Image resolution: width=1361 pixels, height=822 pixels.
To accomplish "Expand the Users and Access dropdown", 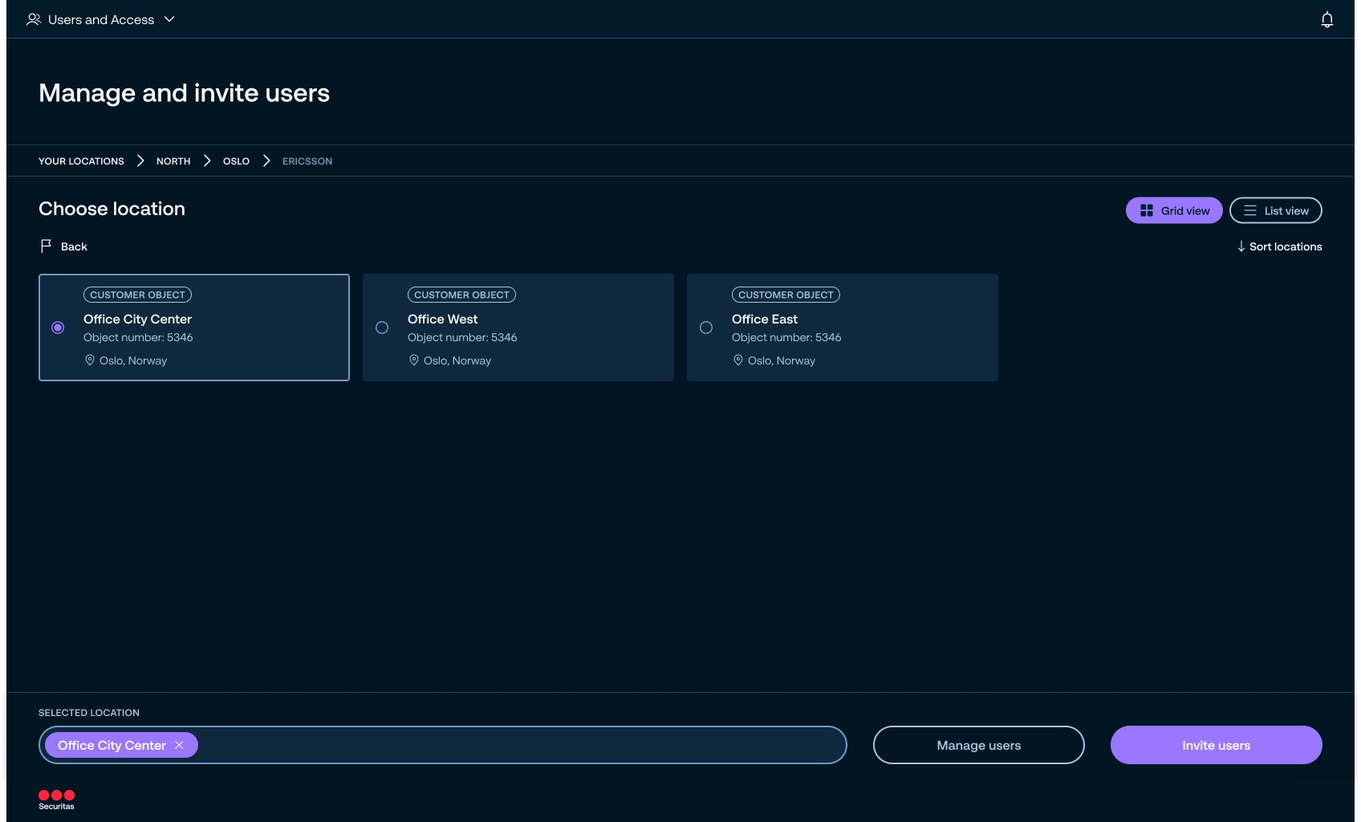I will coord(169,19).
